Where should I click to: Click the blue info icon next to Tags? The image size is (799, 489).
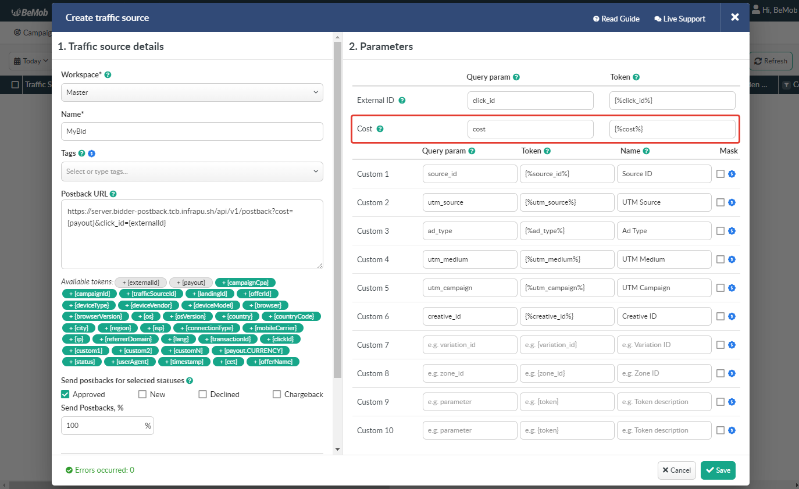(91, 154)
